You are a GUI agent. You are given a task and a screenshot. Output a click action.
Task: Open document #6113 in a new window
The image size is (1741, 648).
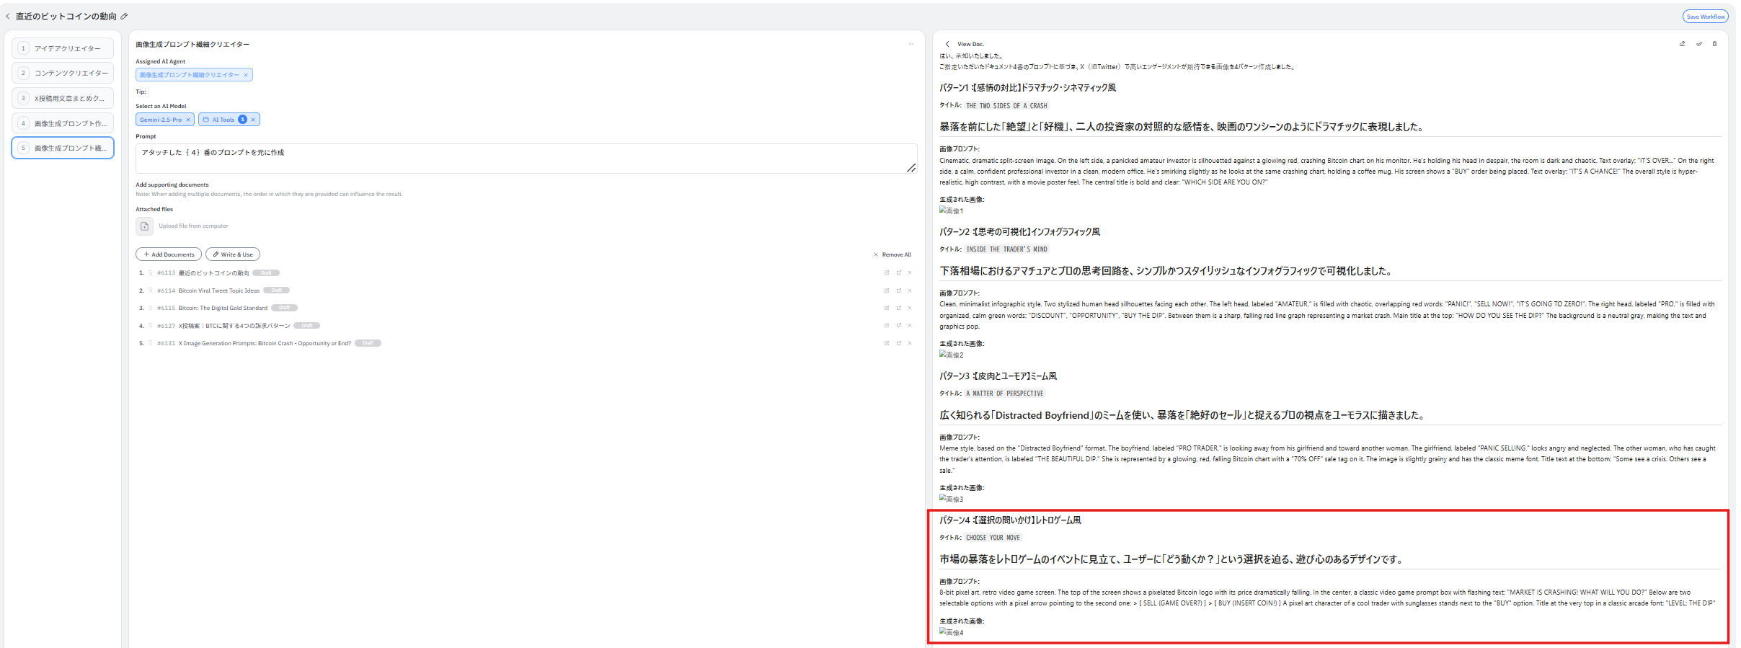(898, 272)
